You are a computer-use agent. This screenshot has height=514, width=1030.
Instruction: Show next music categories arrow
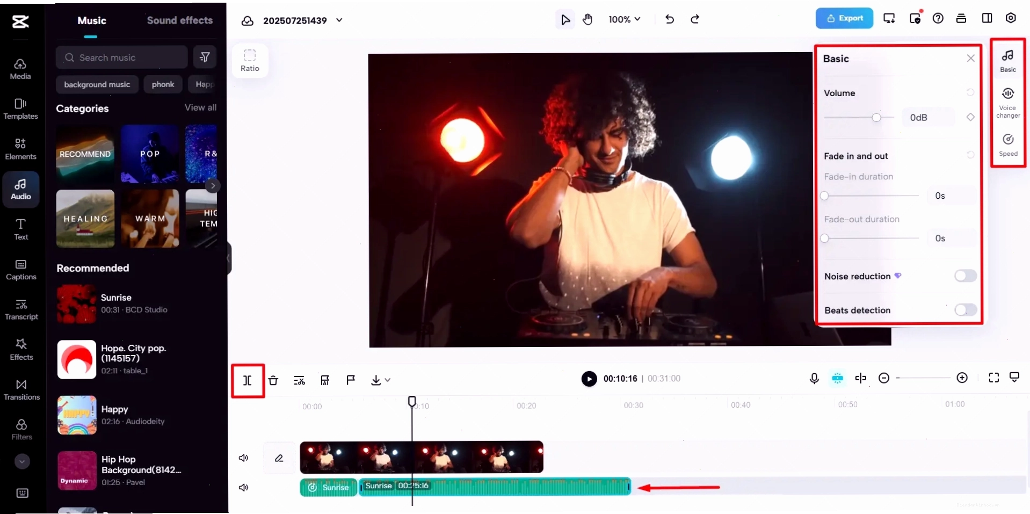[x=213, y=186]
